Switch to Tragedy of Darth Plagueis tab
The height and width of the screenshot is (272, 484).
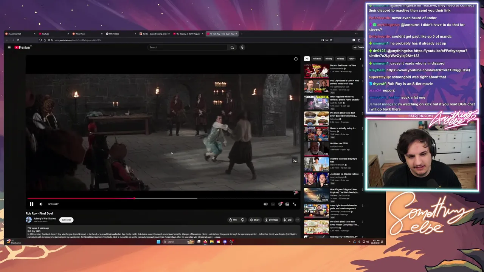tap(188, 34)
